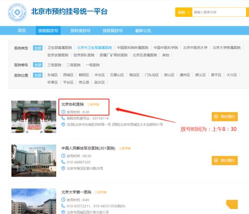Filter location by 延庆区
The height and width of the screenshot is (214, 249).
[100, 82]
